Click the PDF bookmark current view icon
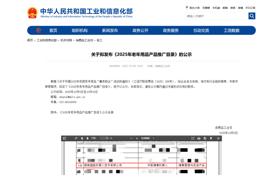The height and width of the screenshot is (175, 273). [211, 138]
